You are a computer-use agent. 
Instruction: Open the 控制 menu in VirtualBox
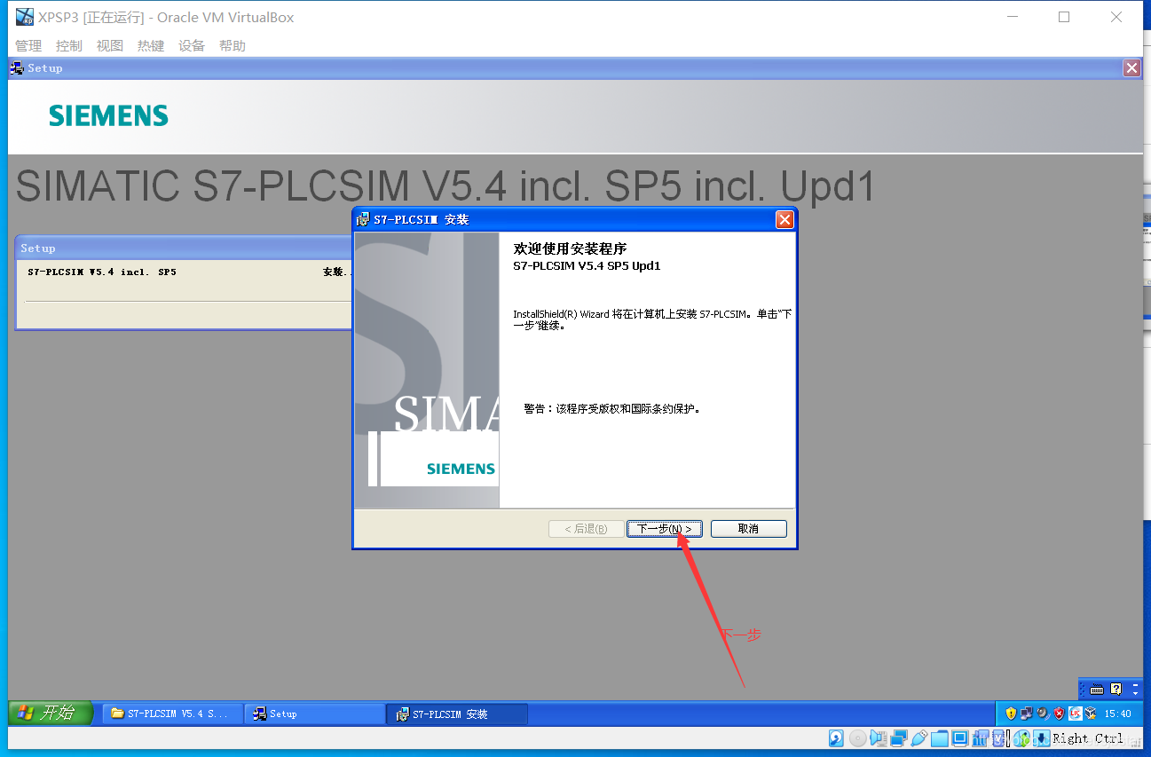68,46
